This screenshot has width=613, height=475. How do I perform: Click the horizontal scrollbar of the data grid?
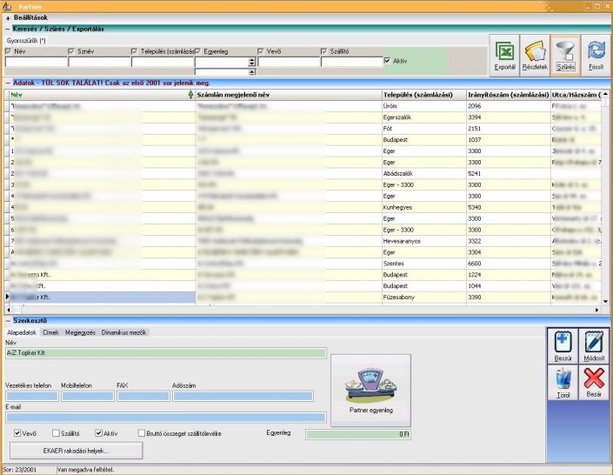pyautogui.click(x=304, y=309)
